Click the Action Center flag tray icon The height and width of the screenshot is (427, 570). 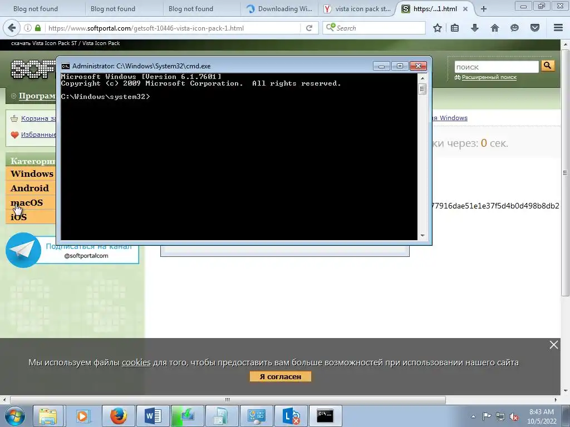[486, 416]
